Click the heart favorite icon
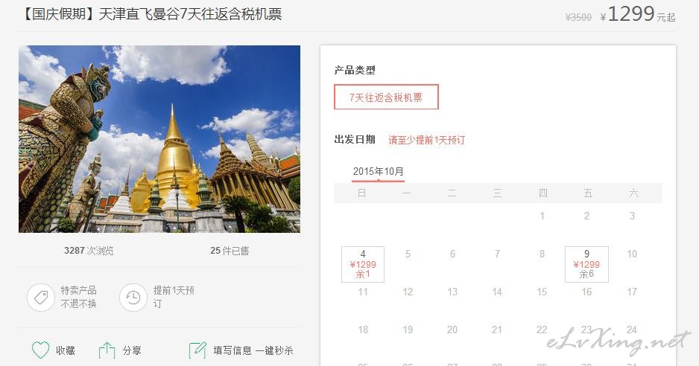 pos(40,350)
